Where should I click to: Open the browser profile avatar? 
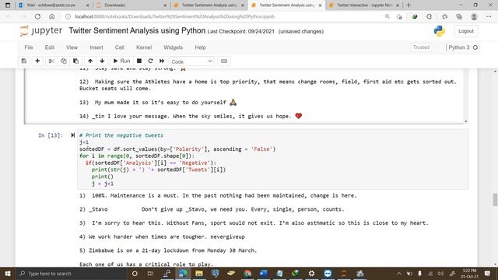point(474,16)
